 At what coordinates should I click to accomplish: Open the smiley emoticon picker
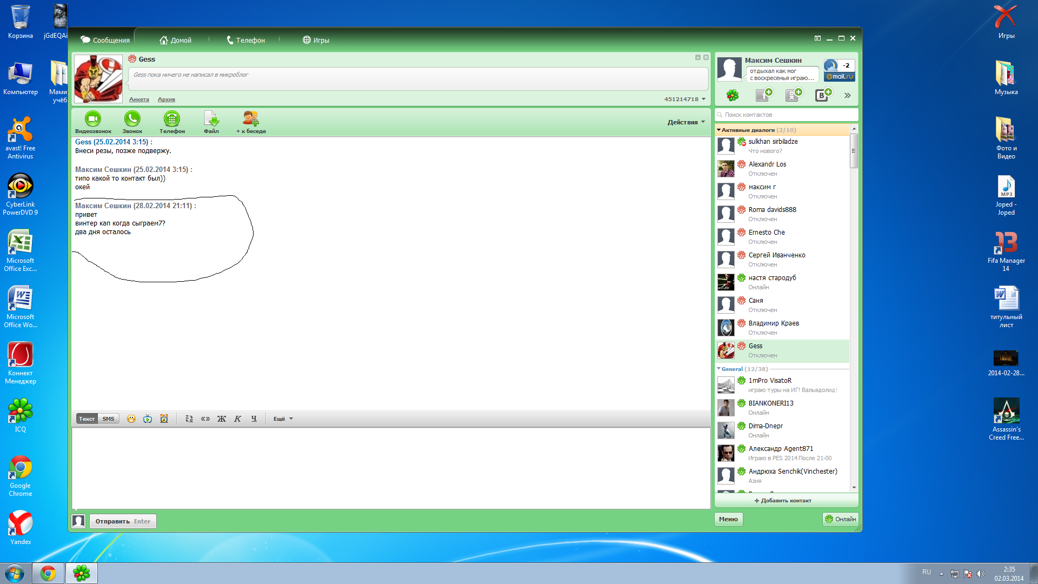131,419
